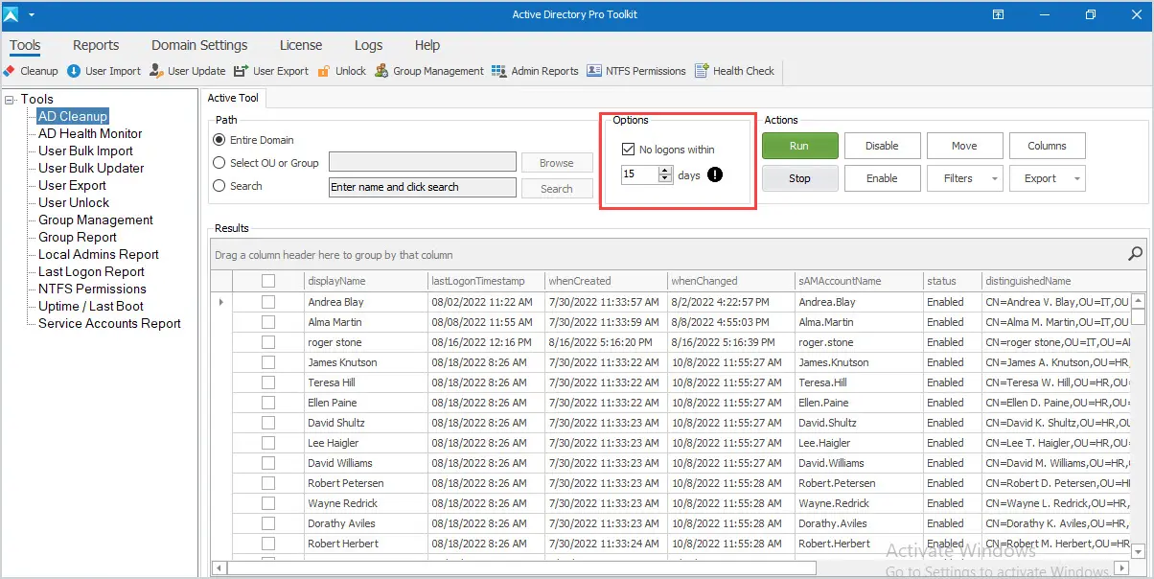Select the Search path radio option
Image resolution: width=1154 pixels, height=579 pixels.
(219, 186)
